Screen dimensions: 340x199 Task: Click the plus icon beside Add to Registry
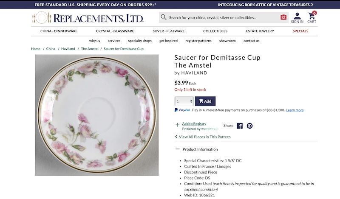pyautogui.click(x=177, y=125)
